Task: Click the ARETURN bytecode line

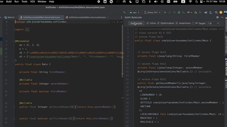Action: [x=145, y=107]
